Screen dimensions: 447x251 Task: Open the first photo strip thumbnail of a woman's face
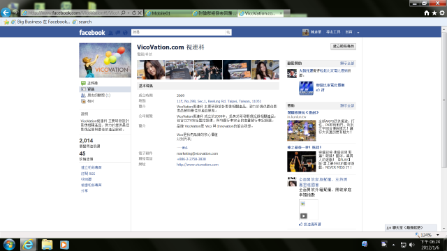pyautogui.click(x=151, y=70)
